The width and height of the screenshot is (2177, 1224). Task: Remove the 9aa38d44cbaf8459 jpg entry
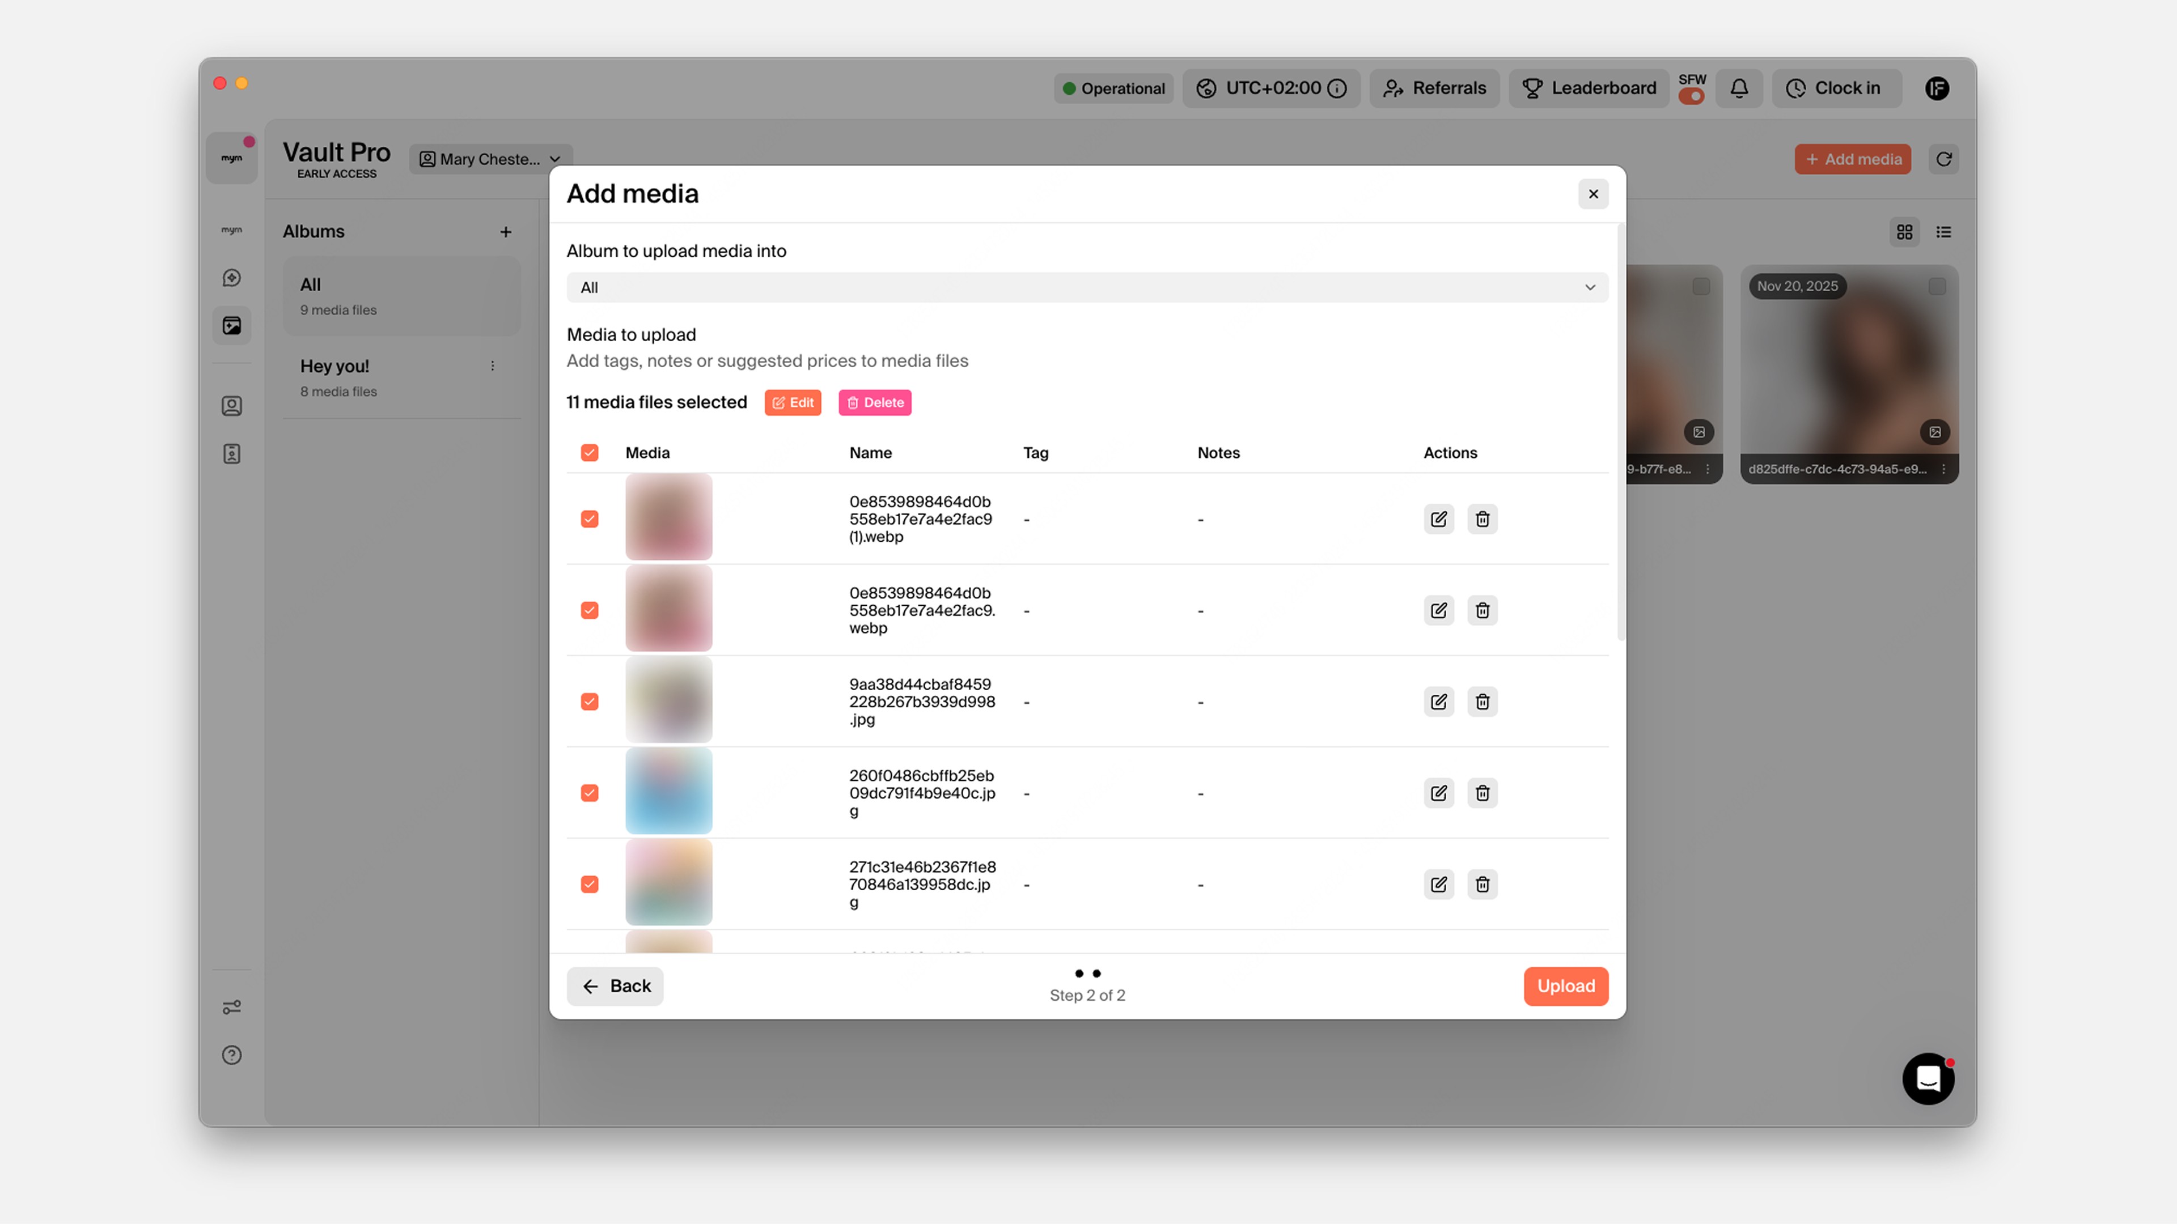click(1483, 701)
